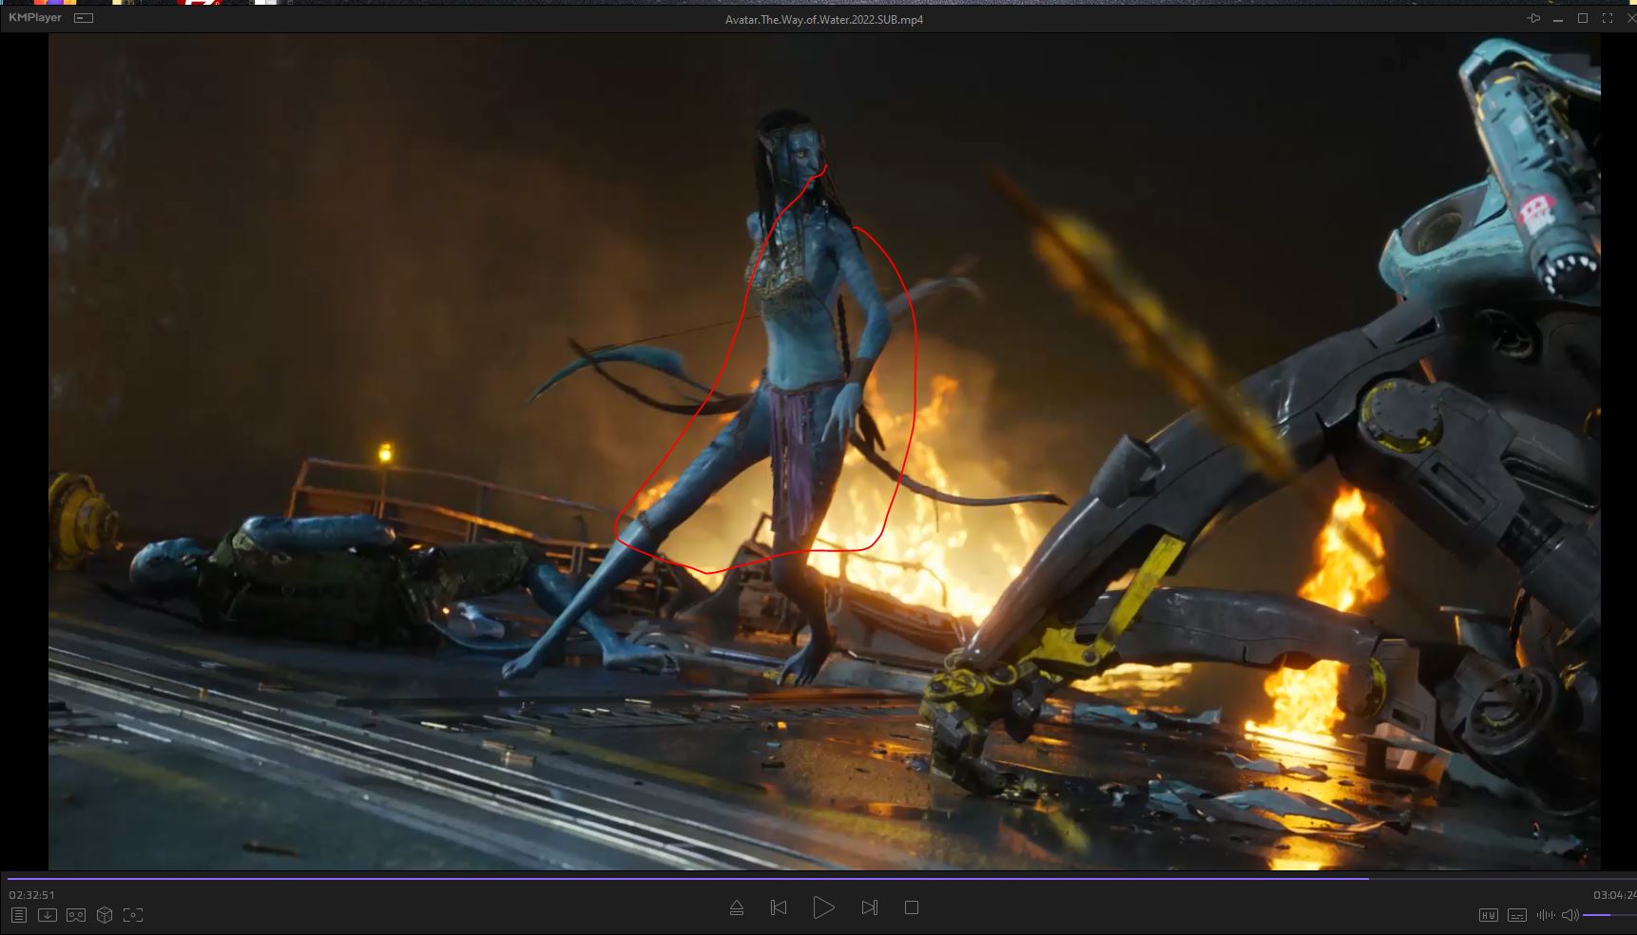This screenshot has height=935, width=1637.
Task: Adjust the volume slider
Action: click(x=1608, y=915)
